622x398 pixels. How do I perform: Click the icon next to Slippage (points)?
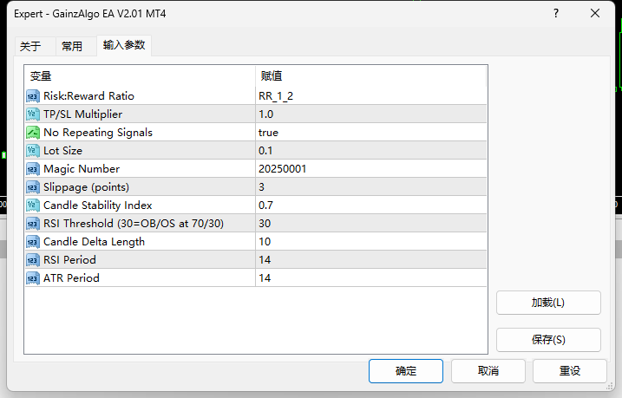(x=33, y=187)
